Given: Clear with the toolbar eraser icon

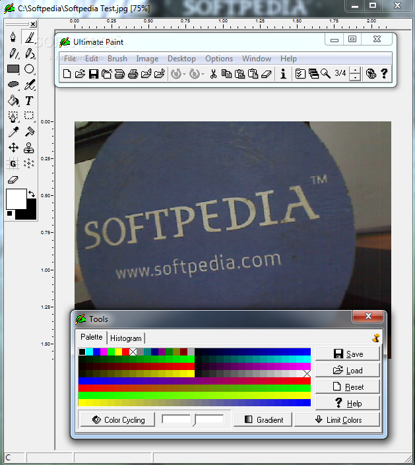Looking at the screenshot, I should tap(267, 74).
